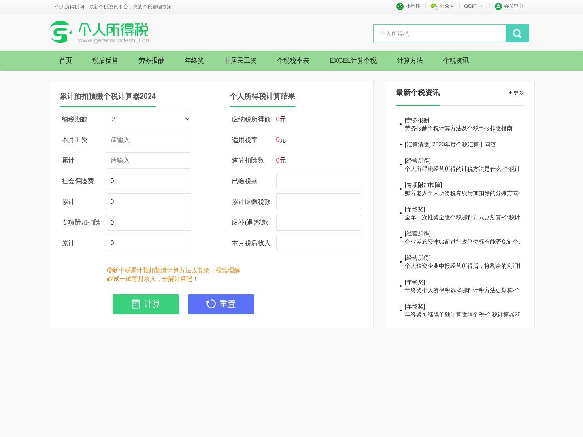The image size is (583, 437).
Task: Click the blue 重置 button
Action: click(221, 304)
